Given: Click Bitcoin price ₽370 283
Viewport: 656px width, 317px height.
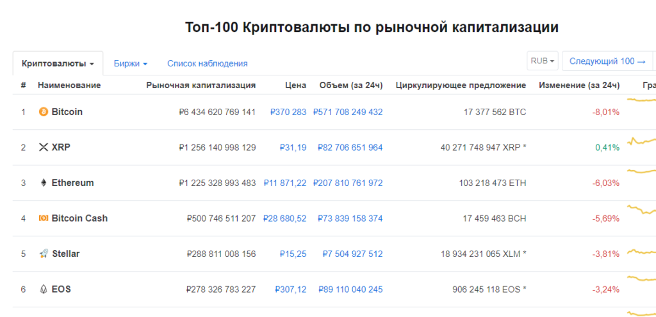Looking at the screenshot, I should 288,112.
